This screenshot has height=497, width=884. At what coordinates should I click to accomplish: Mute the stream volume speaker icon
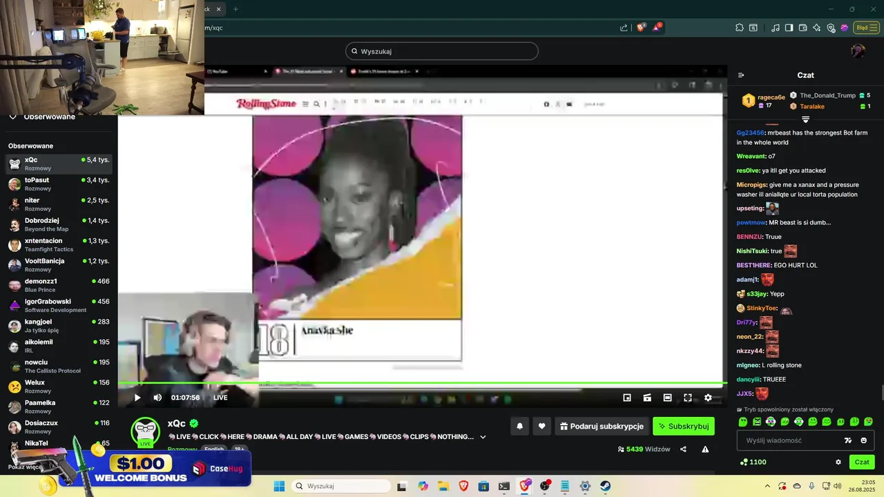coord(157,398)
